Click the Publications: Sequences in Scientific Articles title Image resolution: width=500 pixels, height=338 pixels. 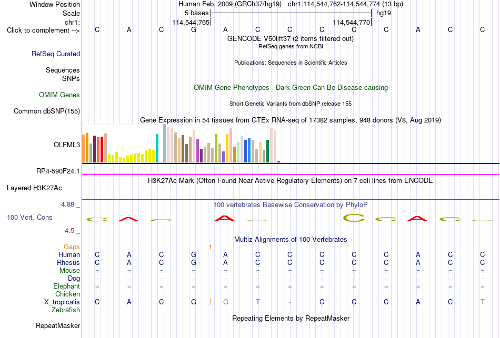pos(291,63)
